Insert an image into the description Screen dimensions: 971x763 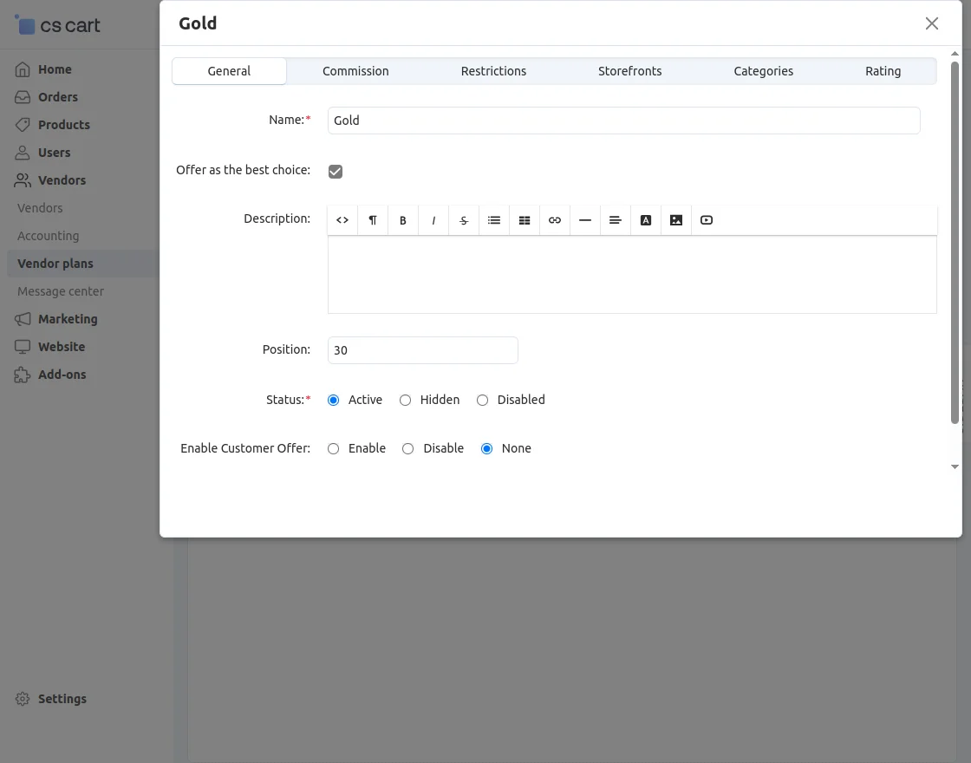click(x=676, y=220)
